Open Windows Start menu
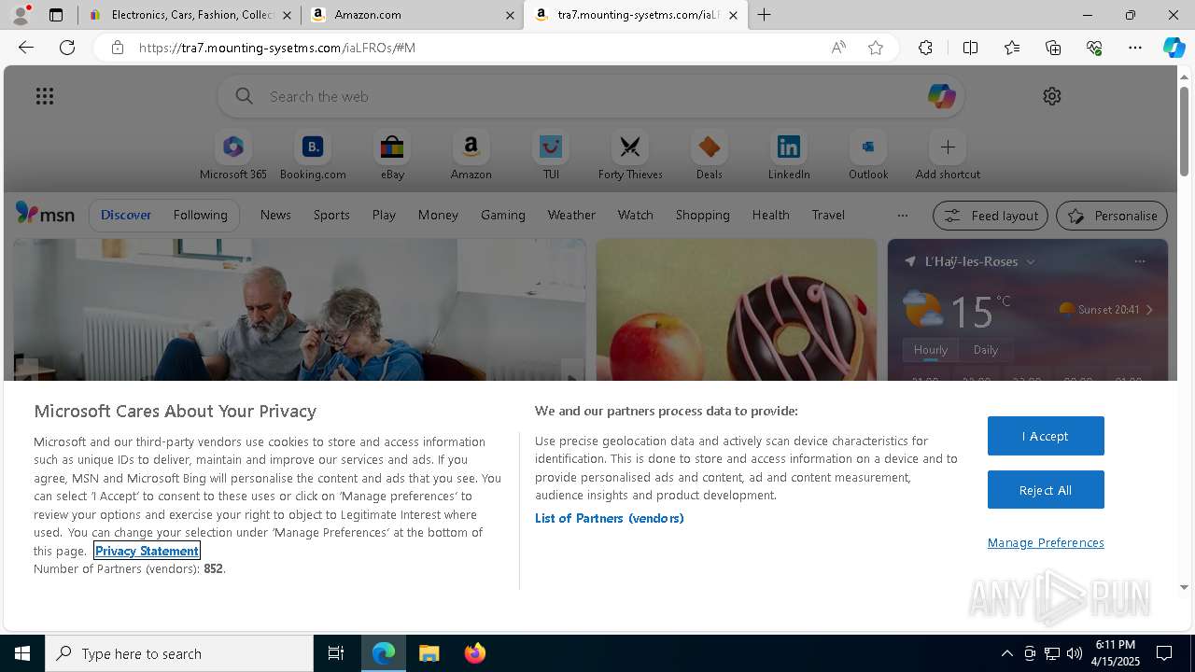Screen dimensions: 1195x672 click(x=22, y=653)
